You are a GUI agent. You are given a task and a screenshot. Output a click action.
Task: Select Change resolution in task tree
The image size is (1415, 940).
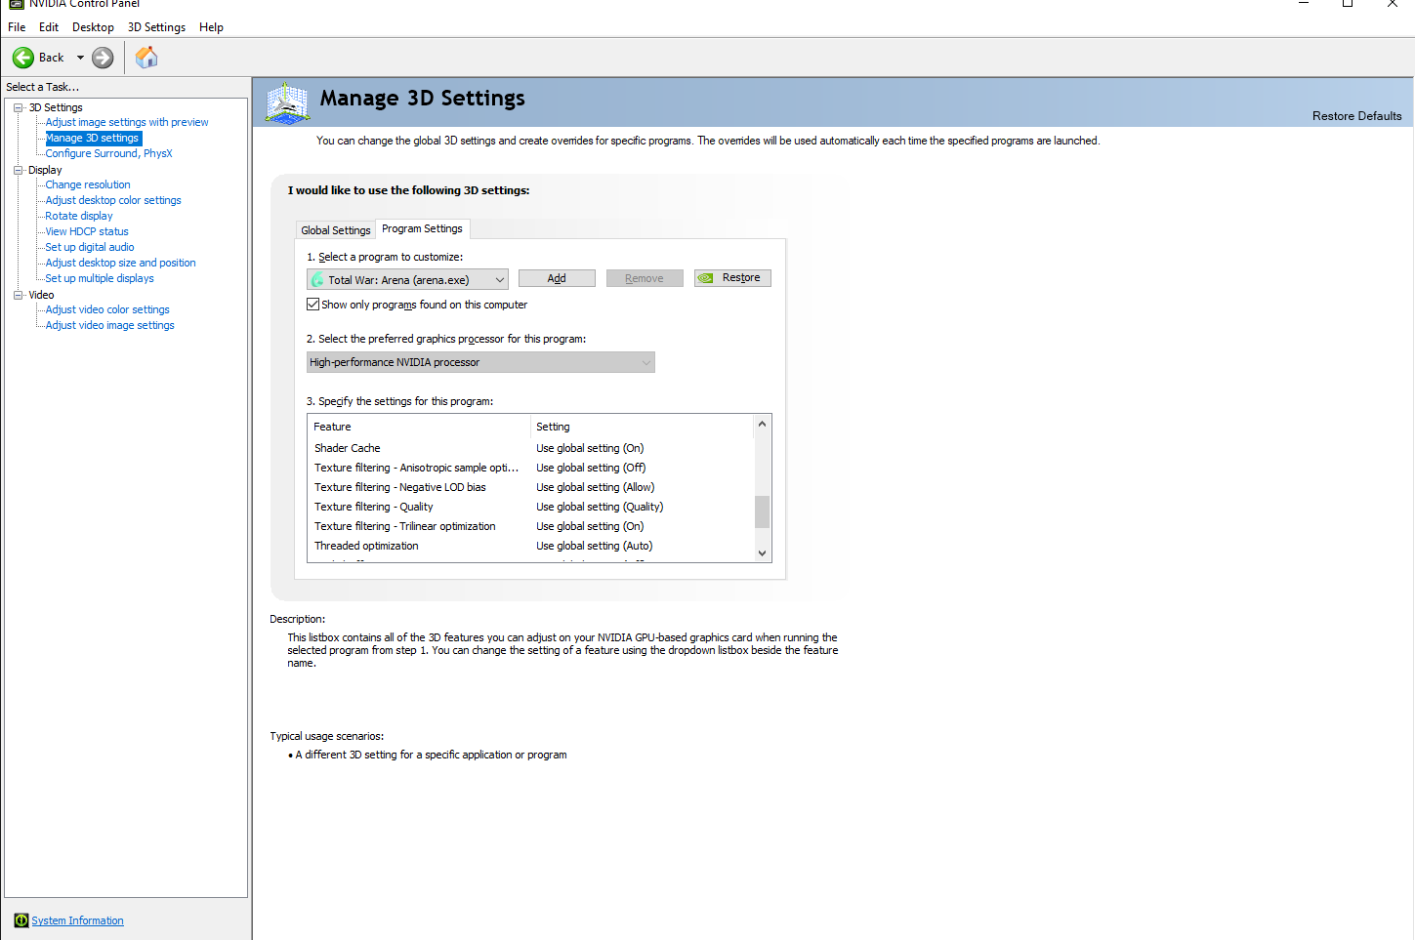click(88, 184)
